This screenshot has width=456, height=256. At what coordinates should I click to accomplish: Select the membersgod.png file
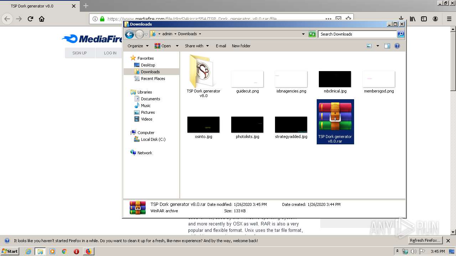point(379,82)
